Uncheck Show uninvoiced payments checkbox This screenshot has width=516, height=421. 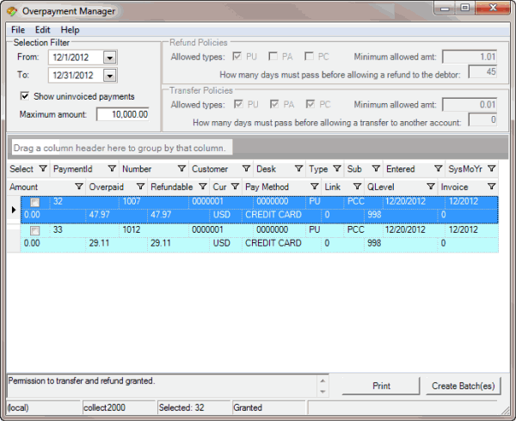pyautogui.click(x=25, y=95)
